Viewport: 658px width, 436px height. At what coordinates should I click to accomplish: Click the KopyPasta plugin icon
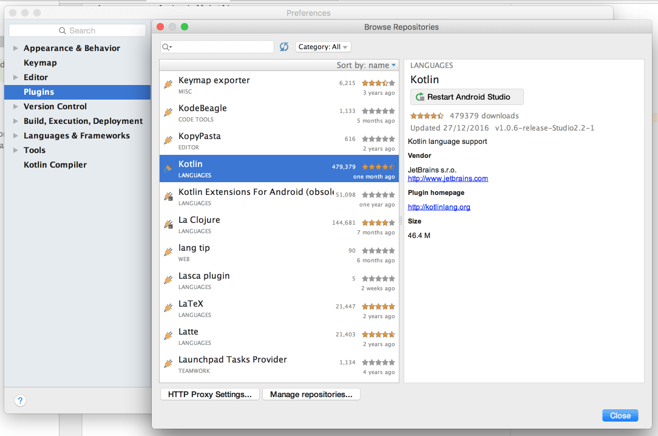tap(168, 140)
